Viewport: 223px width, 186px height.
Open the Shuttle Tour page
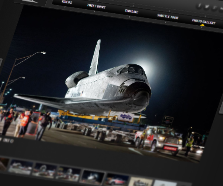point(168,16)
